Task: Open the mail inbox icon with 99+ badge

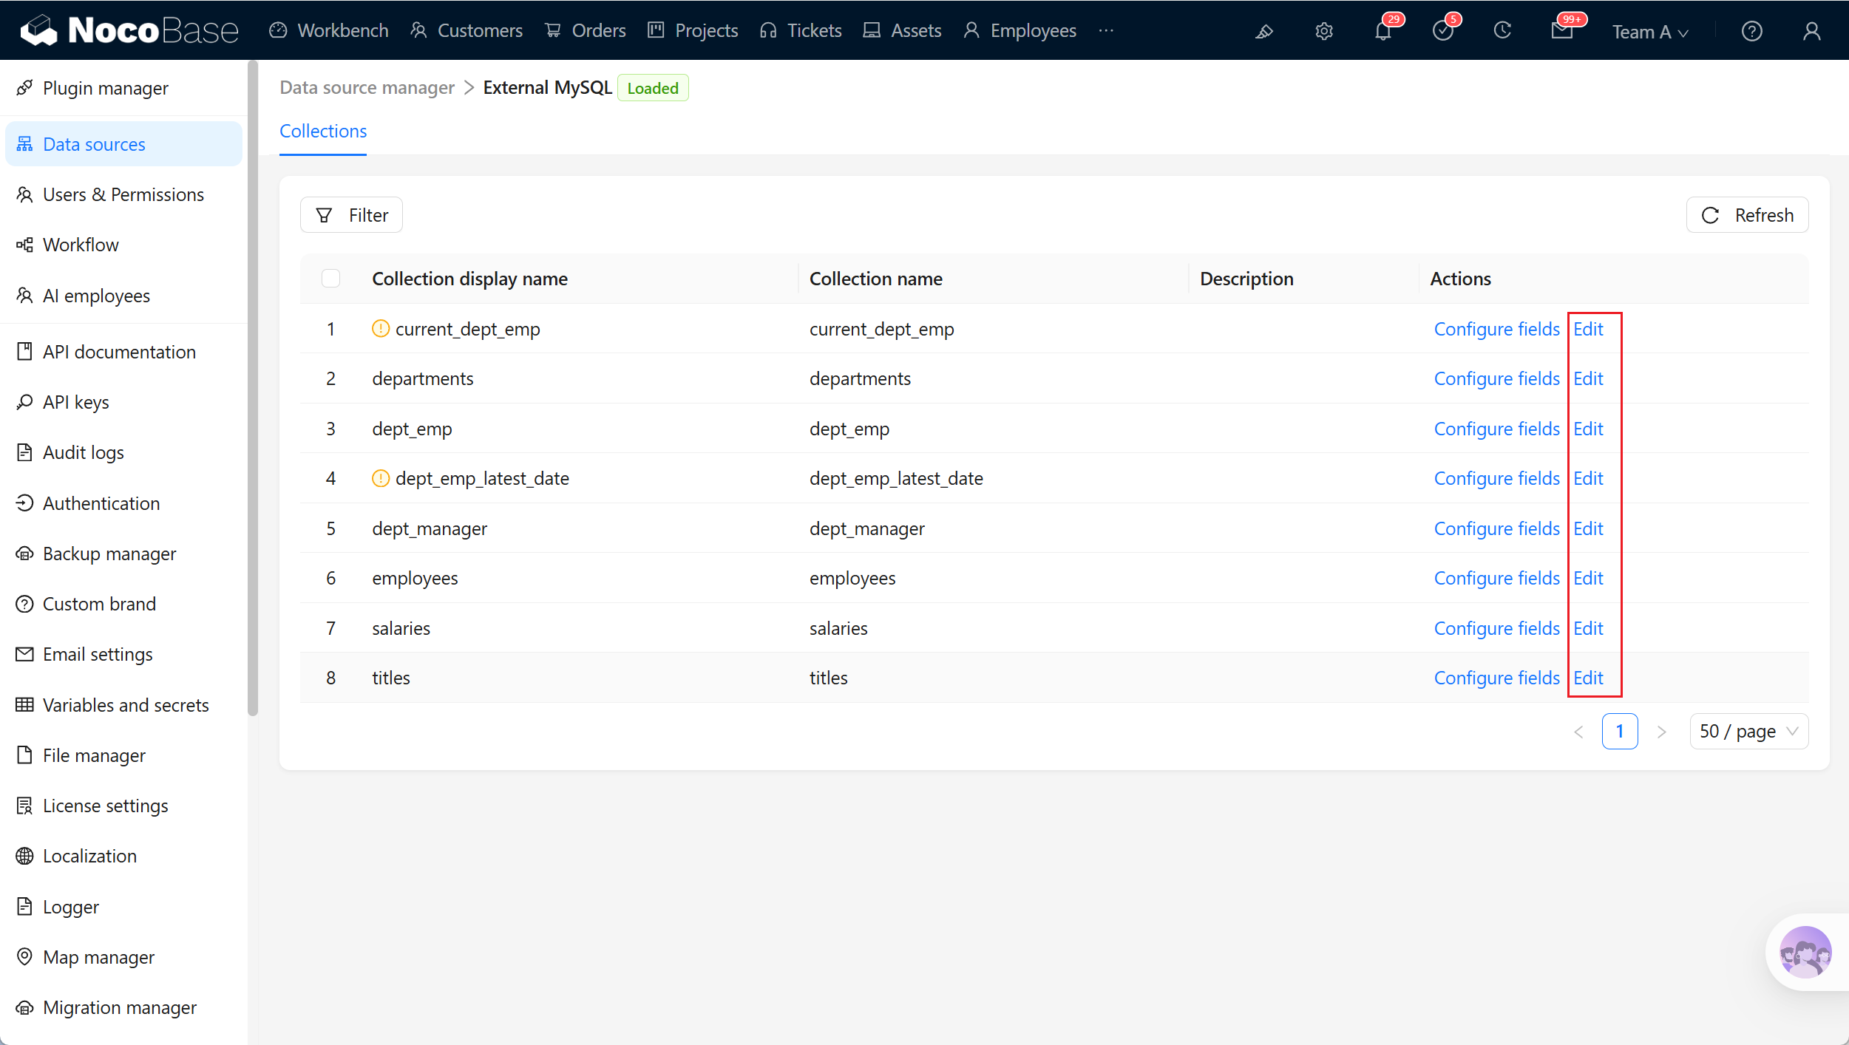Action: pyautogui.click(x=1561, y=31)
